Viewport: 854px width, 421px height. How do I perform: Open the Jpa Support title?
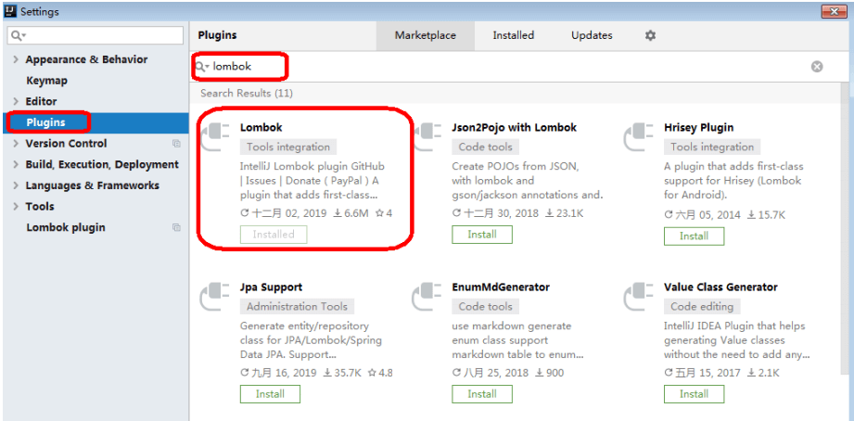[271, 287]
